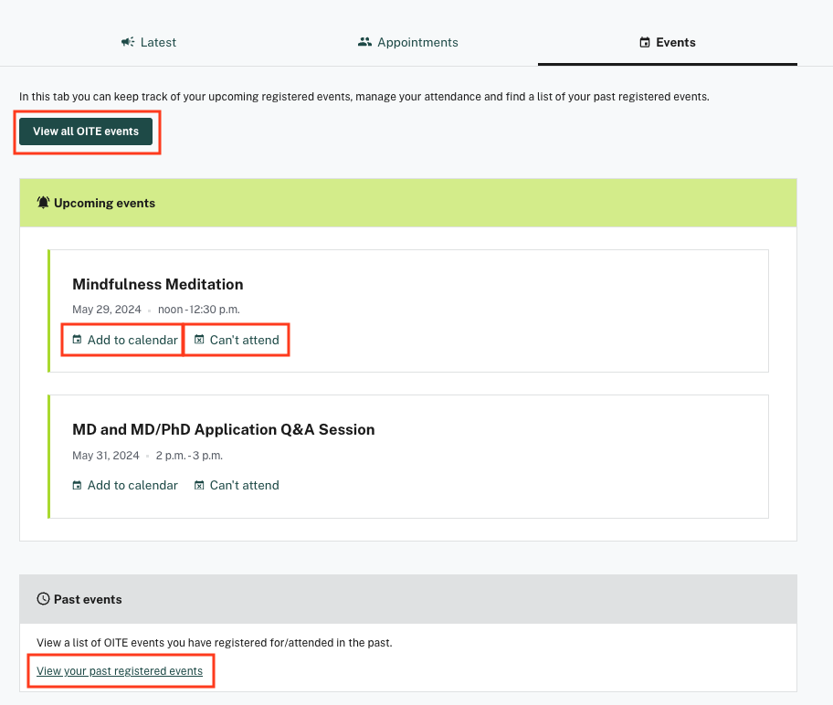Click the Mindfulness Meditation event title
833x705 pixels.
click(x=158, y=284)
